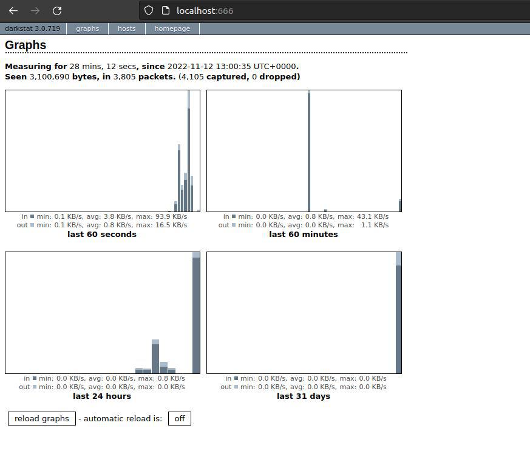
Task: Click the '28 mins, 12 secs' duration
Action: click(x=103, y=67)
